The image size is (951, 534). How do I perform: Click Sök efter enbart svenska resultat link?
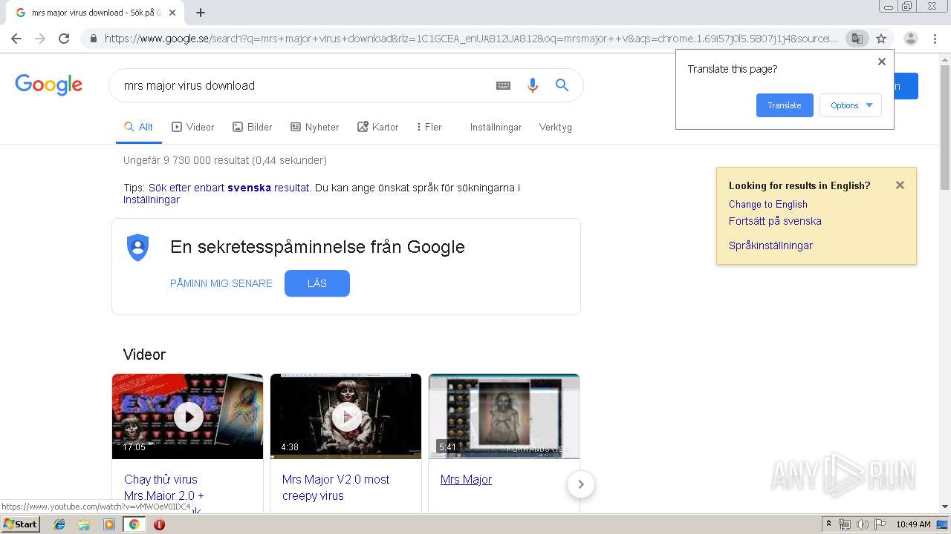tap(229, 188)
